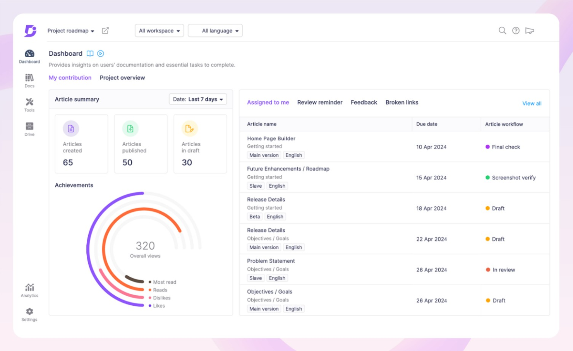
Task: Open the Docs section in sidebar
Action: coord(29,80)
